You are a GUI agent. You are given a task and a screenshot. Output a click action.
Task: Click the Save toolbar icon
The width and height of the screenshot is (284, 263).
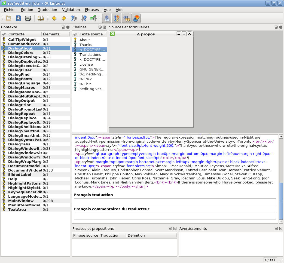tap(18, 18)
